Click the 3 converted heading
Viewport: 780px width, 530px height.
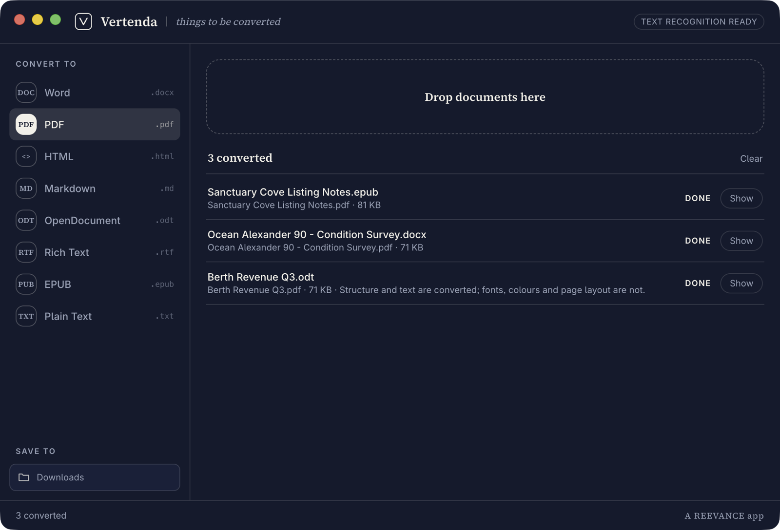coord(240,158)
